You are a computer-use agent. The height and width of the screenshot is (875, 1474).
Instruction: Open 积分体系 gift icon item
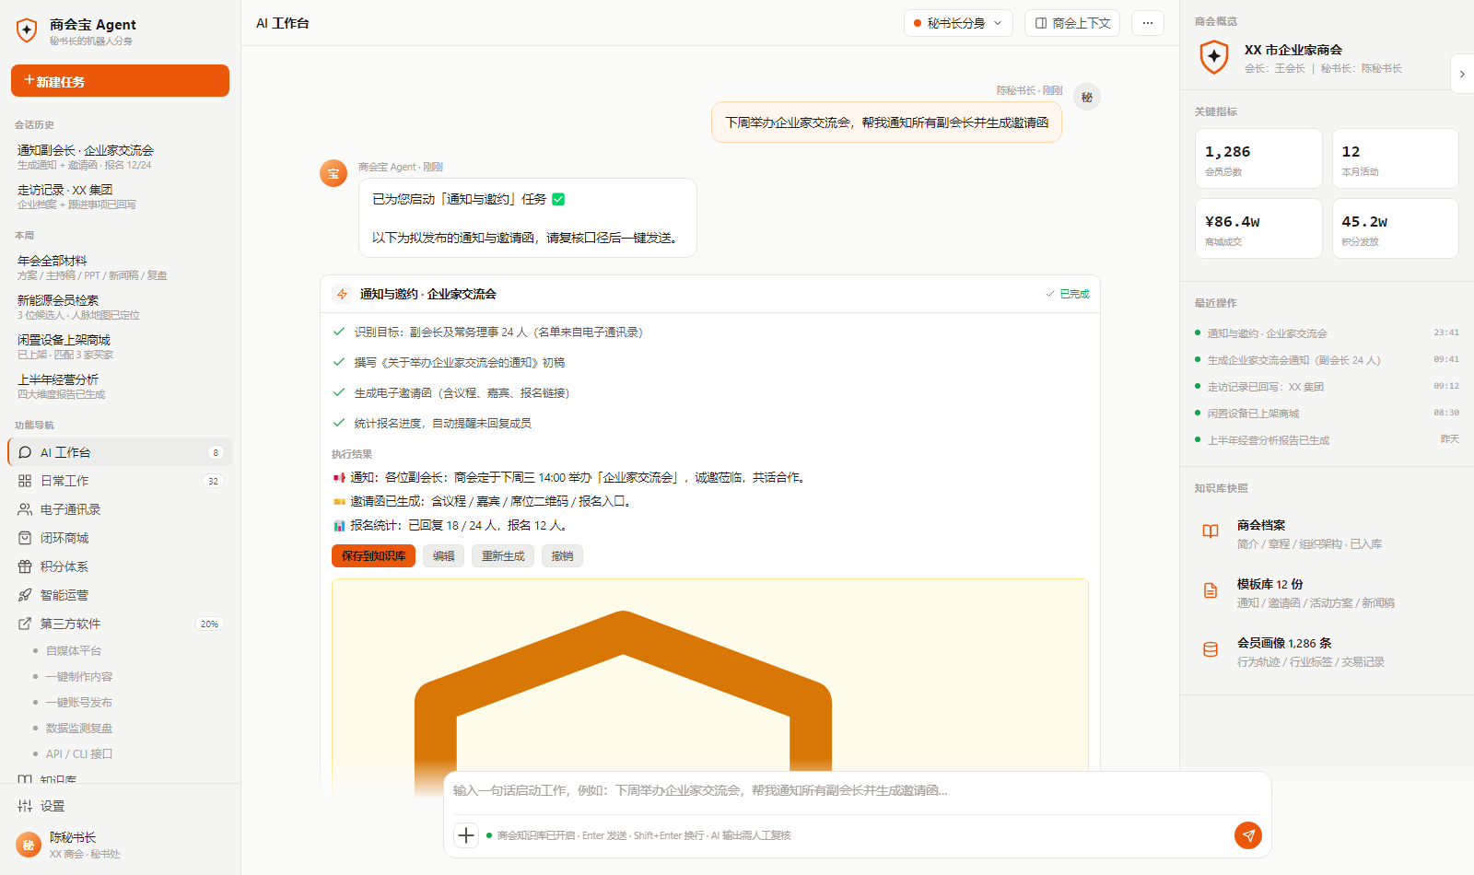(x=25, y=566)
